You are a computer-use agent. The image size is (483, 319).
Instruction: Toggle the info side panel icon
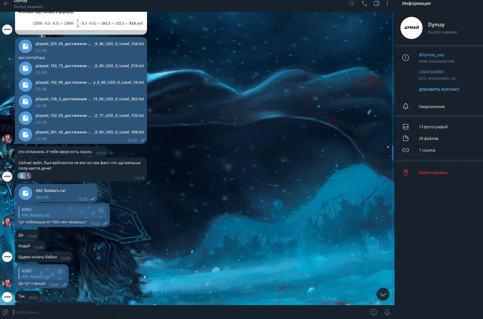pos(377,4)
